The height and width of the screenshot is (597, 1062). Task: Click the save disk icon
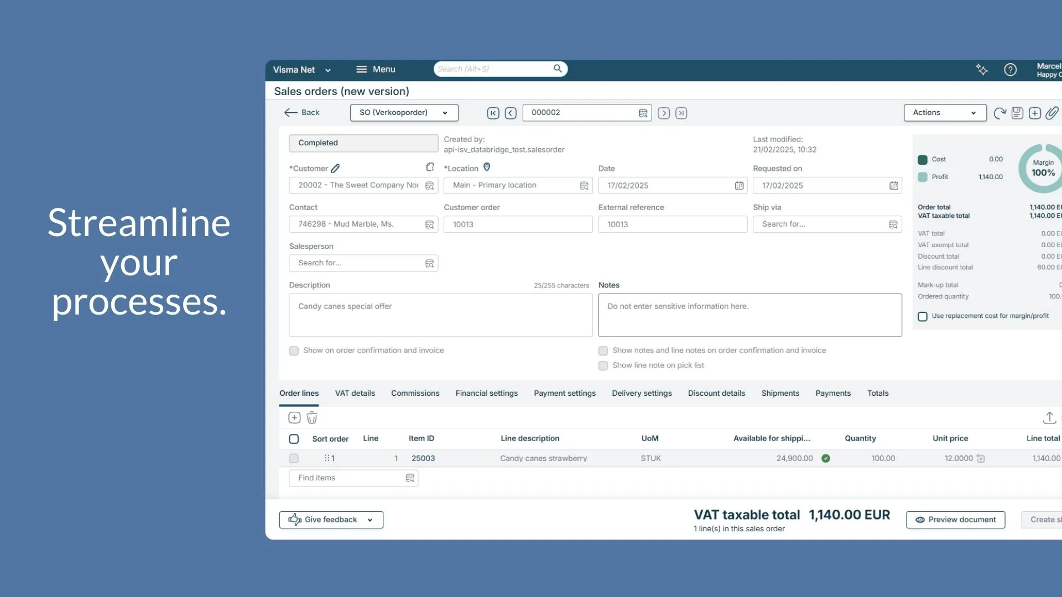[x=1017, y=113]
